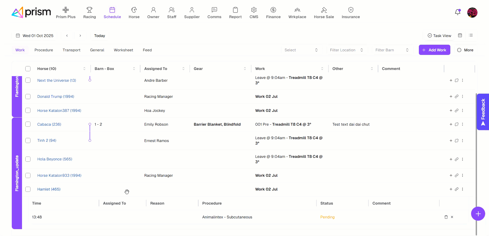489x236 pixels.
Task: Open the Filter Location dropdown
Action: coord(347,50)
